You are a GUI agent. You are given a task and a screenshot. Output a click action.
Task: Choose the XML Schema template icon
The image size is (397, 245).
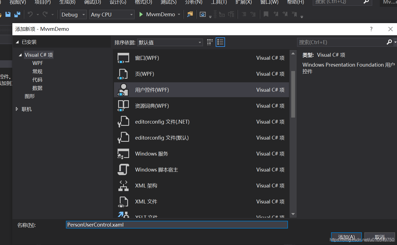123,186
